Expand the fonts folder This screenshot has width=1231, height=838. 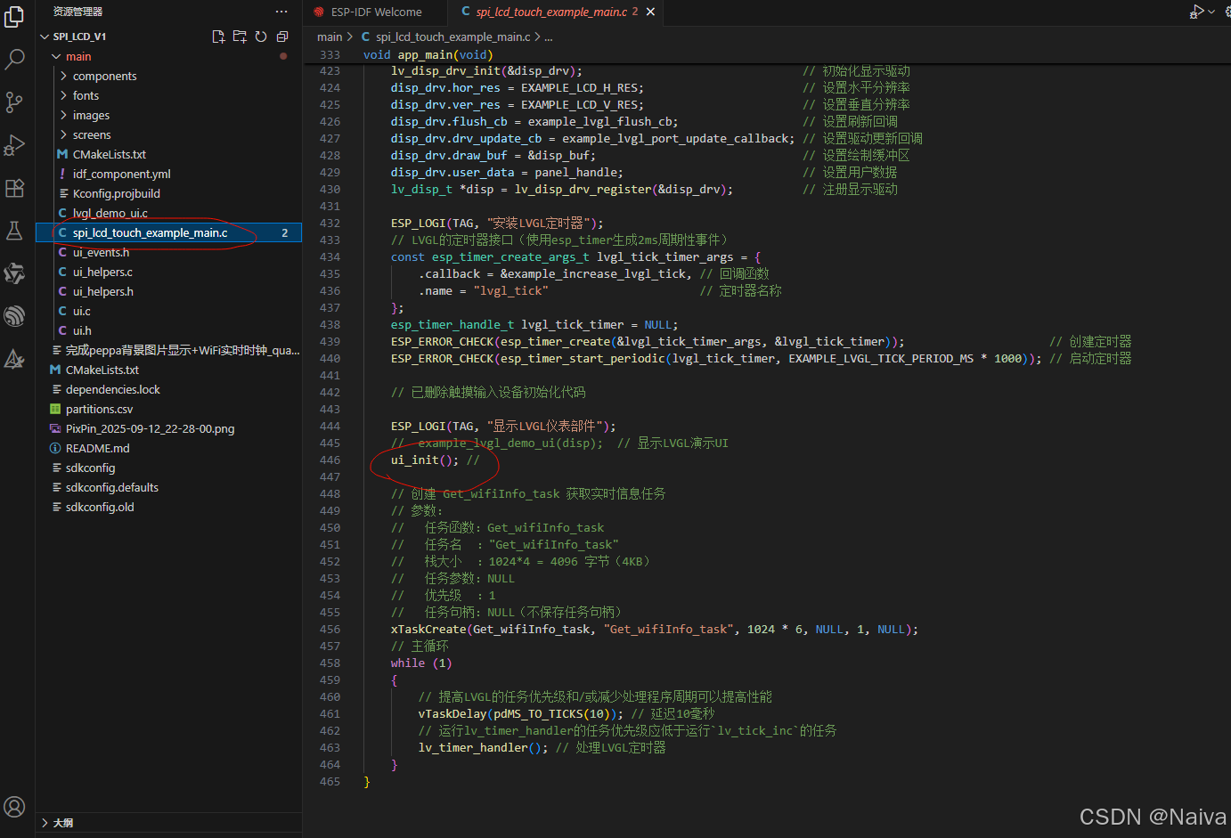[x=169, y=95]
